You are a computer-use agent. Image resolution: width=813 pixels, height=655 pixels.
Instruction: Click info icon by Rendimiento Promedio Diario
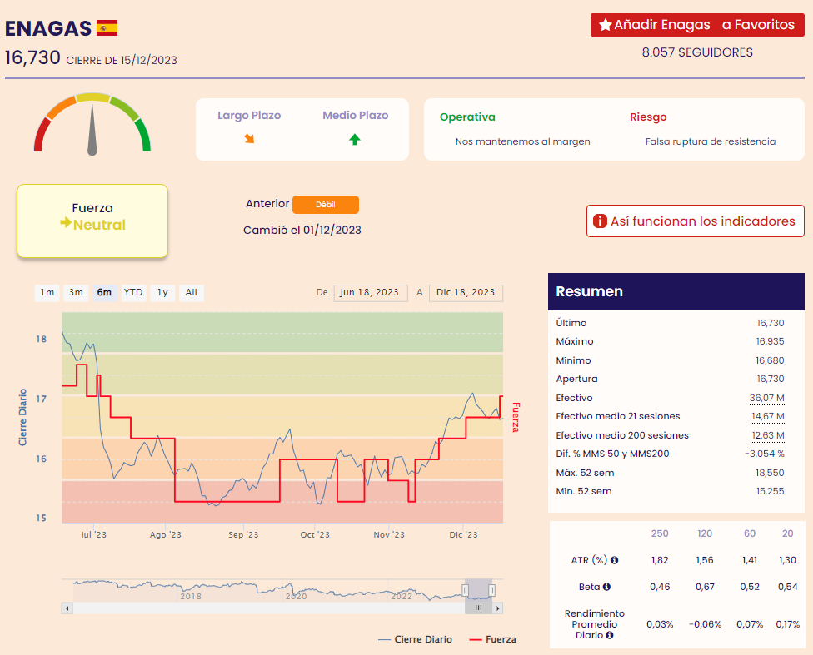(610, 635)
